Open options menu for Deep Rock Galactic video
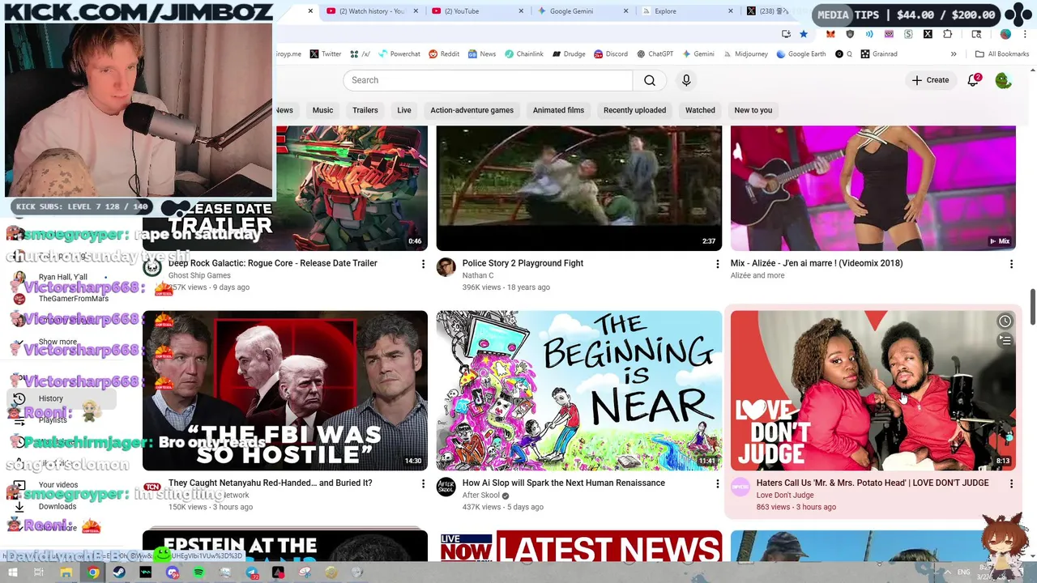The image size is (1037, 583). tap(423, 264)
